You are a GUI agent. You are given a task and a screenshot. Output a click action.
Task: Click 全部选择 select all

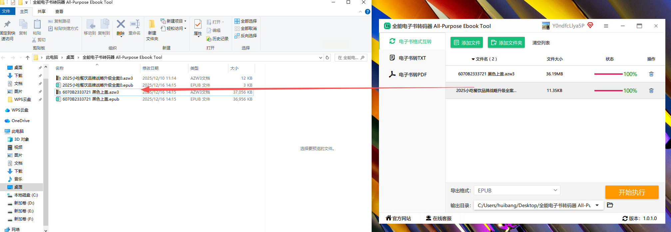[x=245, y=21]
